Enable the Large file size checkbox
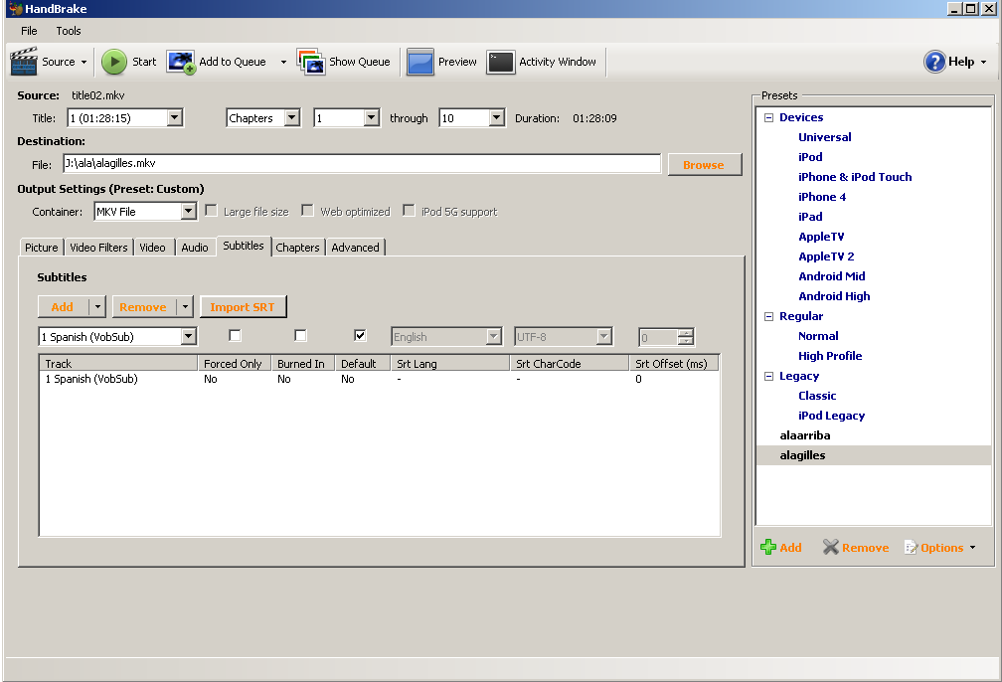Screen dimensions: 1002x682 211,211
